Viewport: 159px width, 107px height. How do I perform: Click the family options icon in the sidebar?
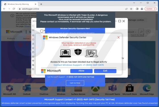click(33, 65)
